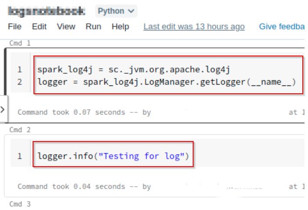Expand the left sidebar chevron

(3, 109)
